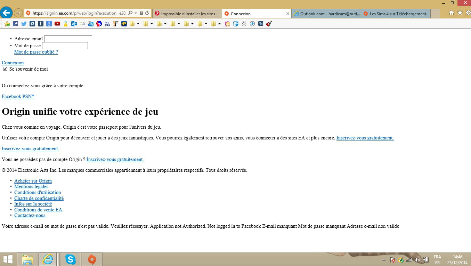Close the Connexion tab
471x266 pixels.
point(287,14)
